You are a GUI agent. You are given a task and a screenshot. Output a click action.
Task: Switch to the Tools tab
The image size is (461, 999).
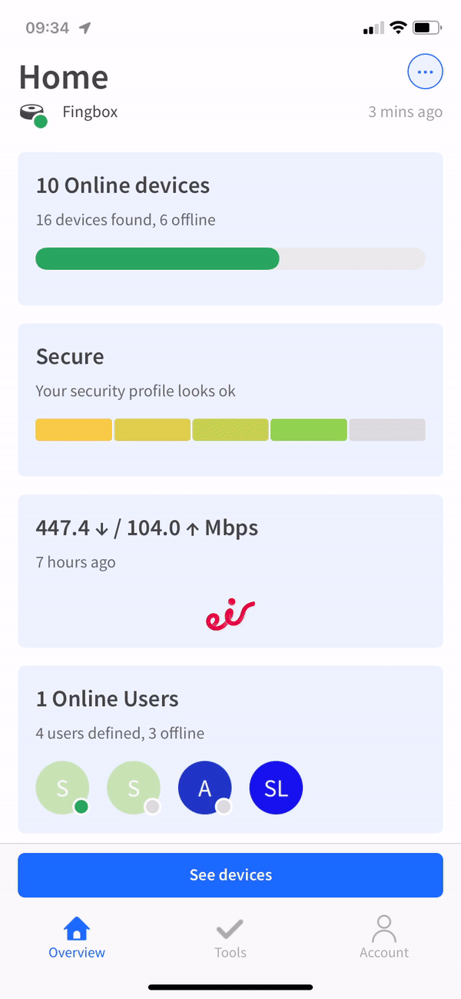click(230, 937)
